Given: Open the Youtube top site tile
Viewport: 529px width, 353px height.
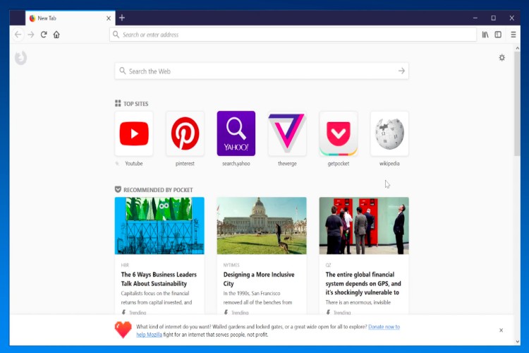Looking at the screenshot, I should [x=134, y=133].
